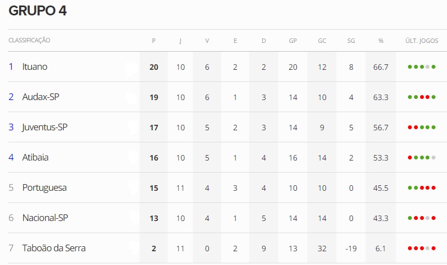
Task: Select Portuguesa in the standings
Action: 45,188
